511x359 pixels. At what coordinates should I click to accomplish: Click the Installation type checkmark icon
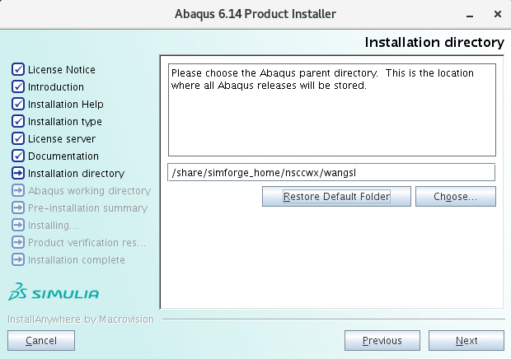pos(18,121)
